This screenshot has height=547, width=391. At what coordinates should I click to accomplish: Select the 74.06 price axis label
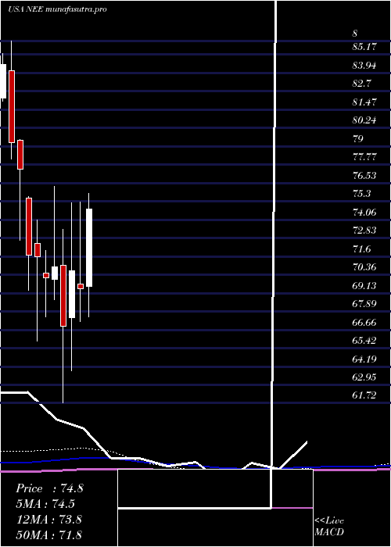(x=364, y=212)
